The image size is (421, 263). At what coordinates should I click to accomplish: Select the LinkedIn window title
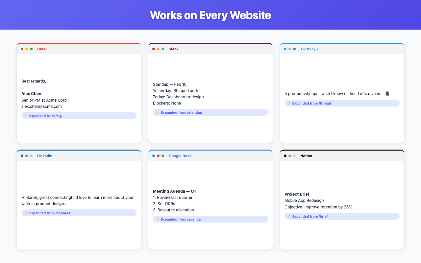[45, 156]
